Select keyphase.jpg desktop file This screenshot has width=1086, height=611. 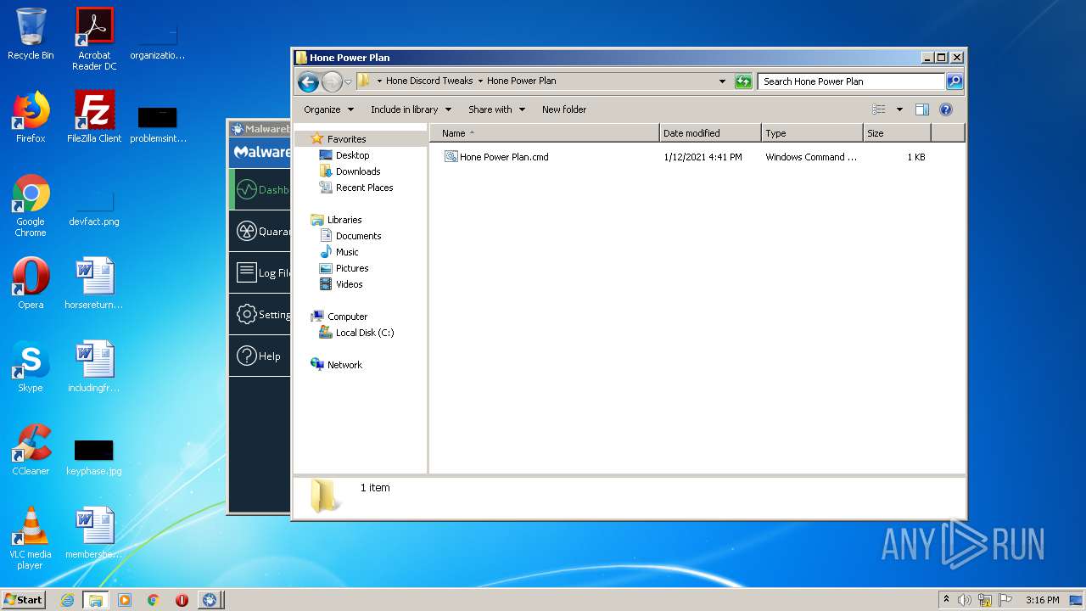click(94, 457)
